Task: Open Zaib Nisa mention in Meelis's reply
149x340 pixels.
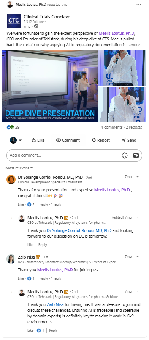Action: [x=55, y=304]
